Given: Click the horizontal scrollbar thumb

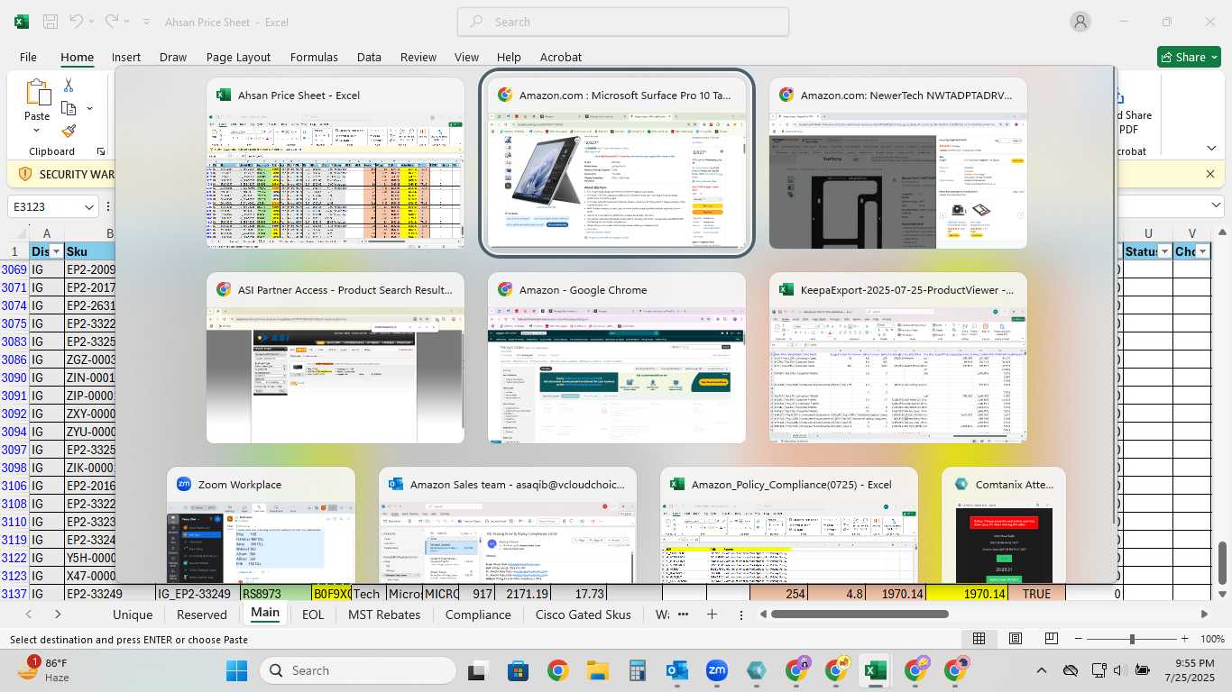Looking at the screenshot, I should [860, 615].
